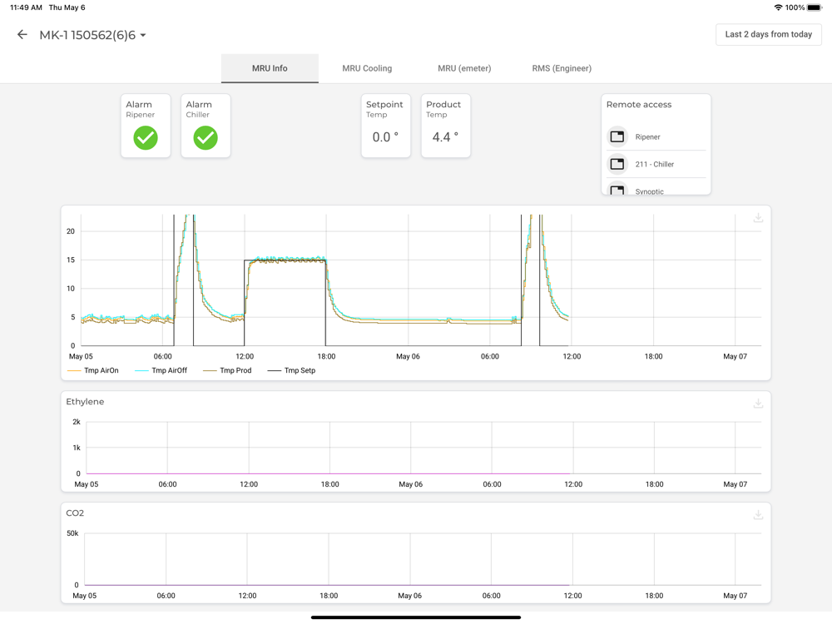This screenshot has width=832, height=624.
Task: Tap the Alarm Ripener green check icon
Action: coord(146,138)
